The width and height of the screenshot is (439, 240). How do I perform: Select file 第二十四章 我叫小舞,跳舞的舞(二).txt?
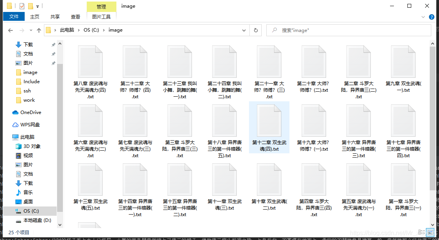pos(225,72)
